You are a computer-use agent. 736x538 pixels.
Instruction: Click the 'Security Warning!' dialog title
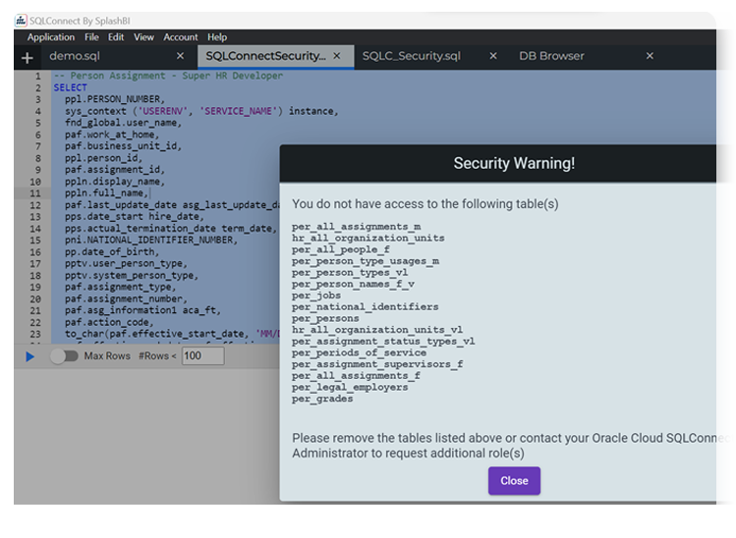(514, 163)
